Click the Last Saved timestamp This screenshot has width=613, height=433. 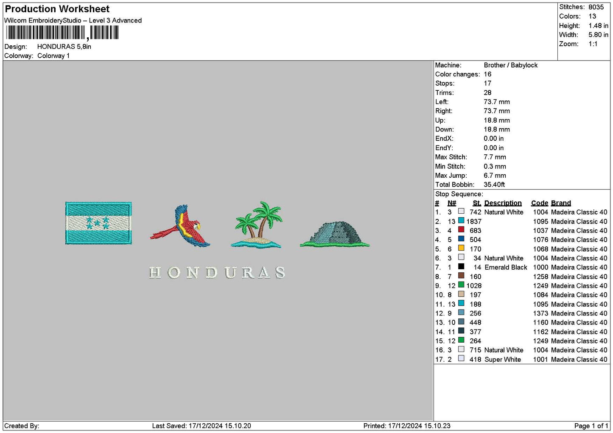(202, 426)
